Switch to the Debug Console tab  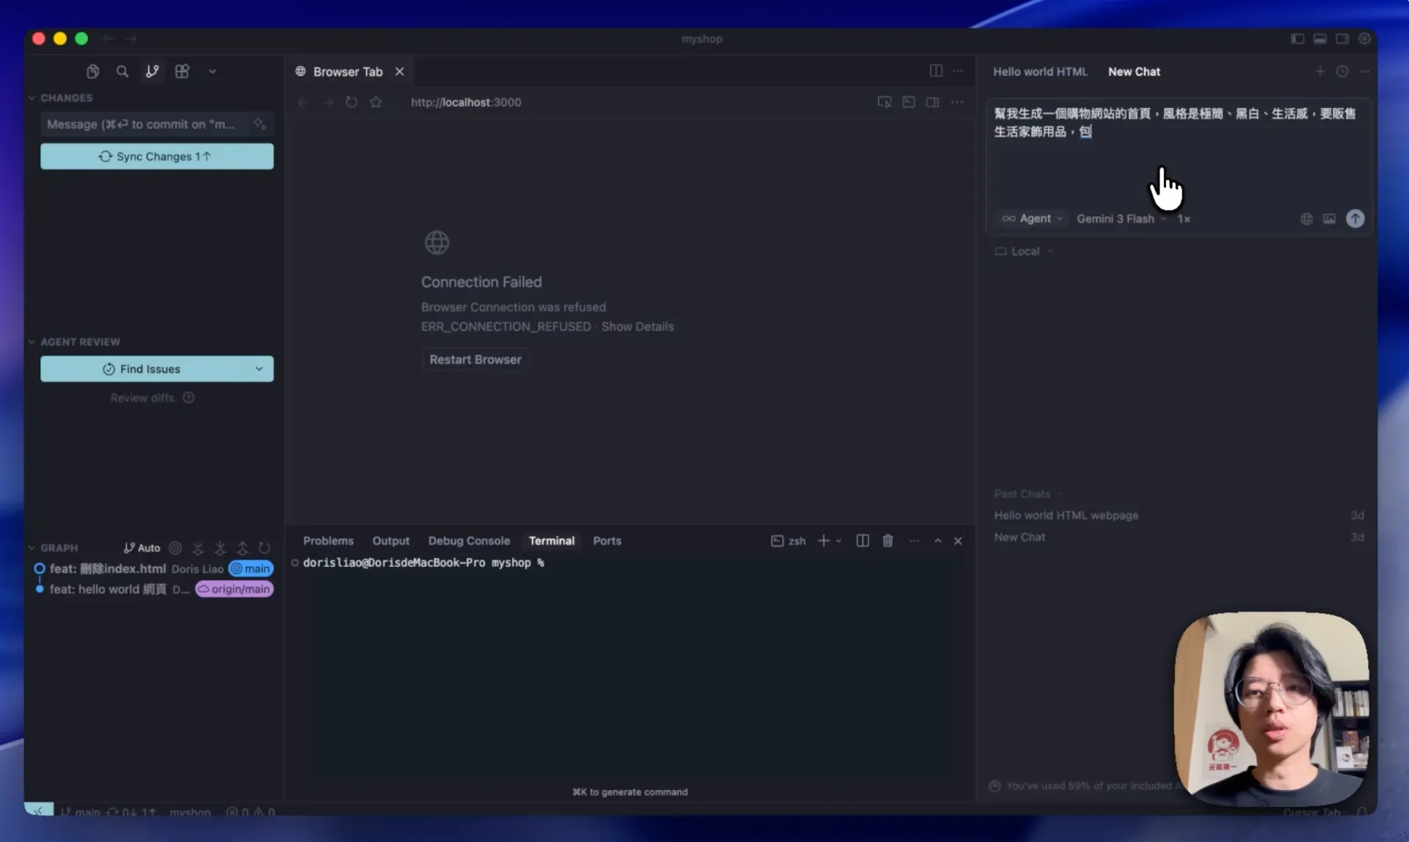468,541
